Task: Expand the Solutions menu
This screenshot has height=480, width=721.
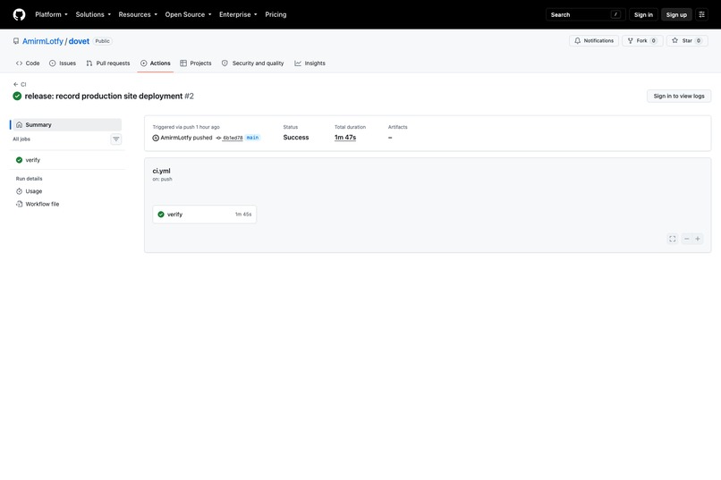Action: 93,14
